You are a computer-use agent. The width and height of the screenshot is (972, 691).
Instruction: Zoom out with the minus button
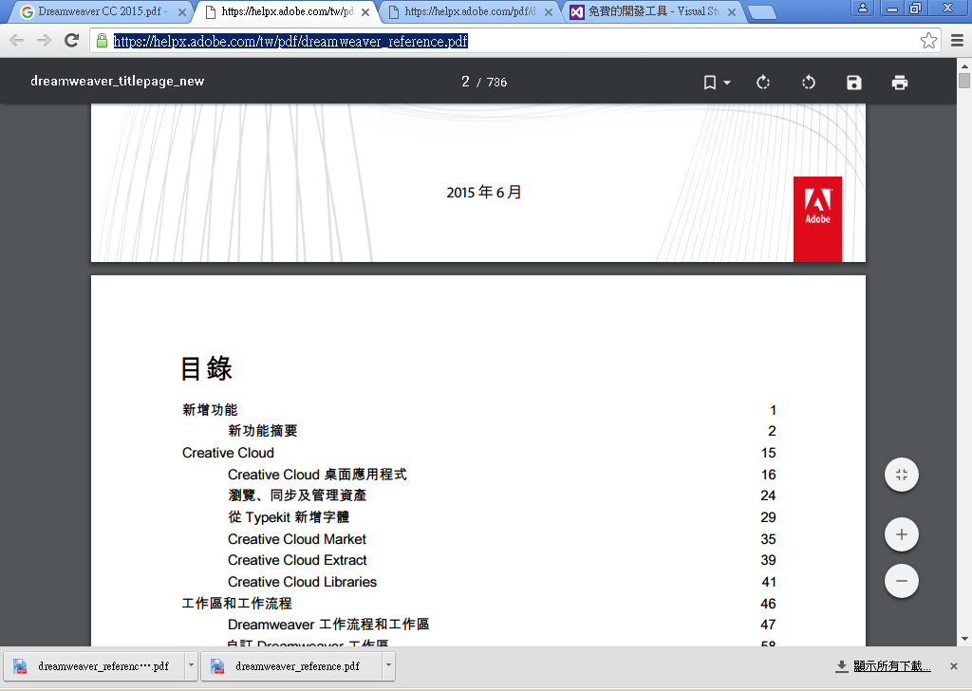[902, 581]
